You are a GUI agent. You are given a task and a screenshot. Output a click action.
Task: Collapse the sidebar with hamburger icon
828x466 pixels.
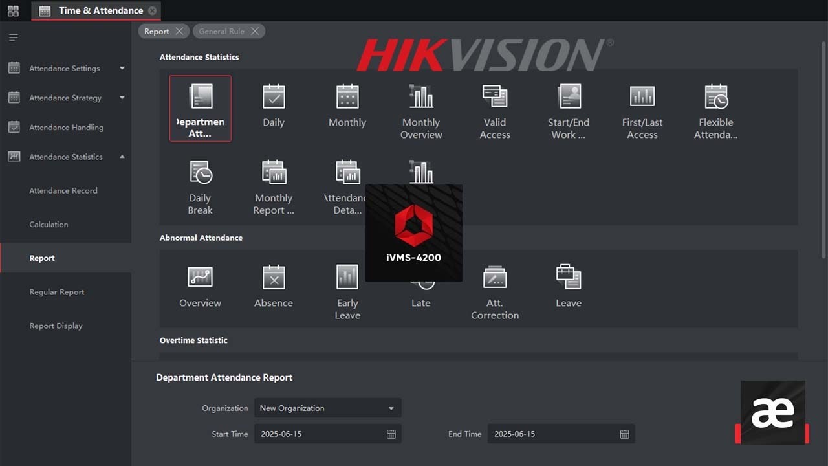click(x=13, y=38)
